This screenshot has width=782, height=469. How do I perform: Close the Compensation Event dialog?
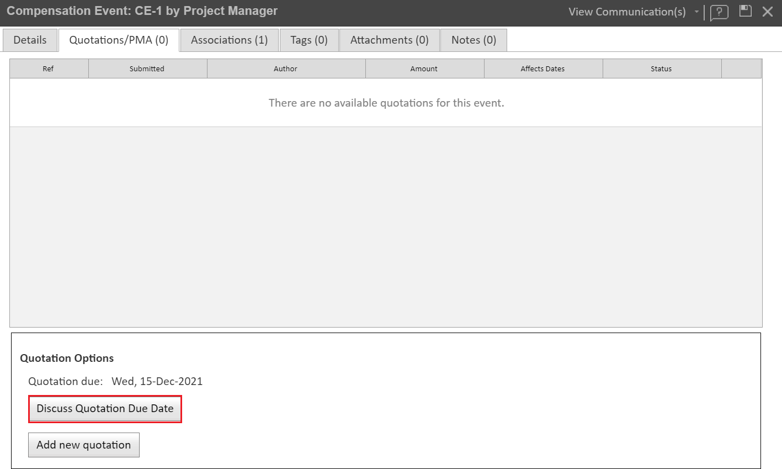[768, 12]
